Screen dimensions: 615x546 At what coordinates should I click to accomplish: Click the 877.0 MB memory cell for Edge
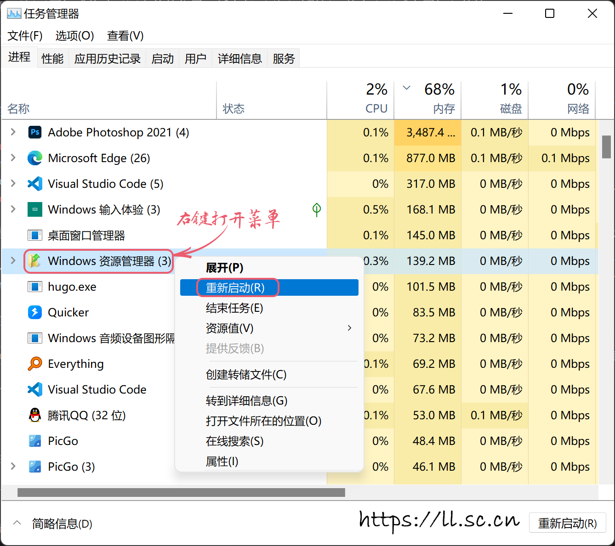[x=427, y=158]
